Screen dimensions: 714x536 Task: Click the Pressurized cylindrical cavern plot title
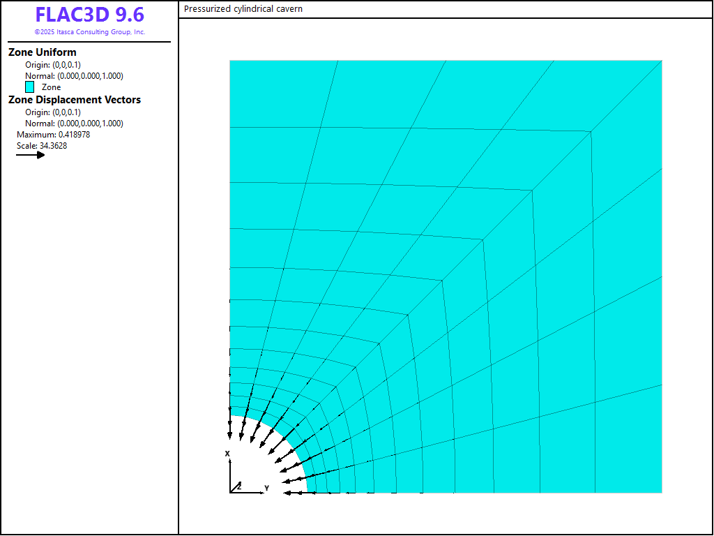point(243,9)
